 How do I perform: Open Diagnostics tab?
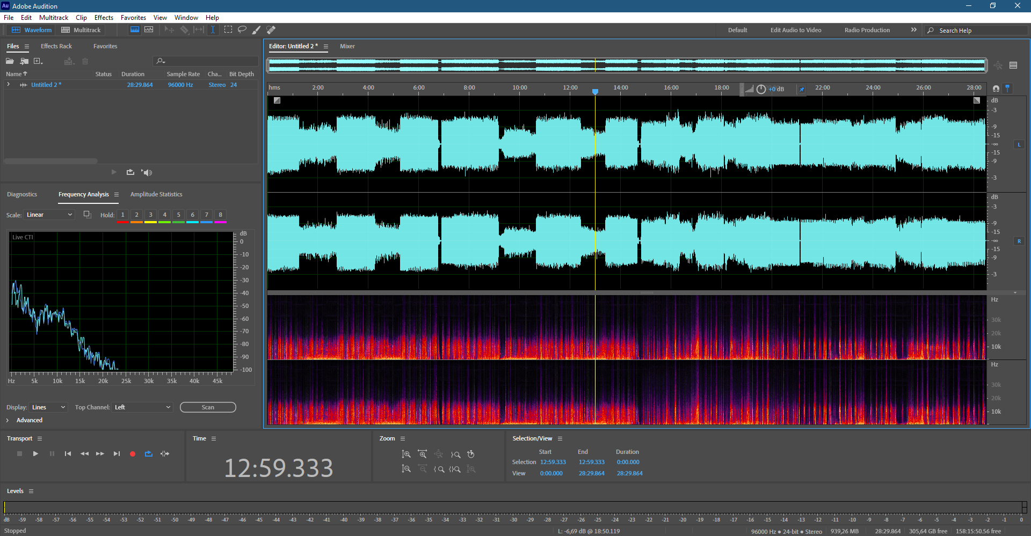(x=22, y=194)
